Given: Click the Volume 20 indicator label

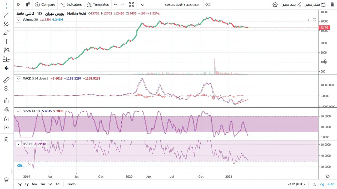Looking at the screenshot, I should click(30, 20).
